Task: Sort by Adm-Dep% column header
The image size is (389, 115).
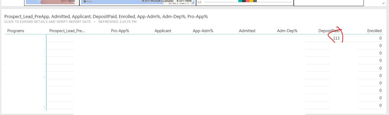Action: (287, 31)
